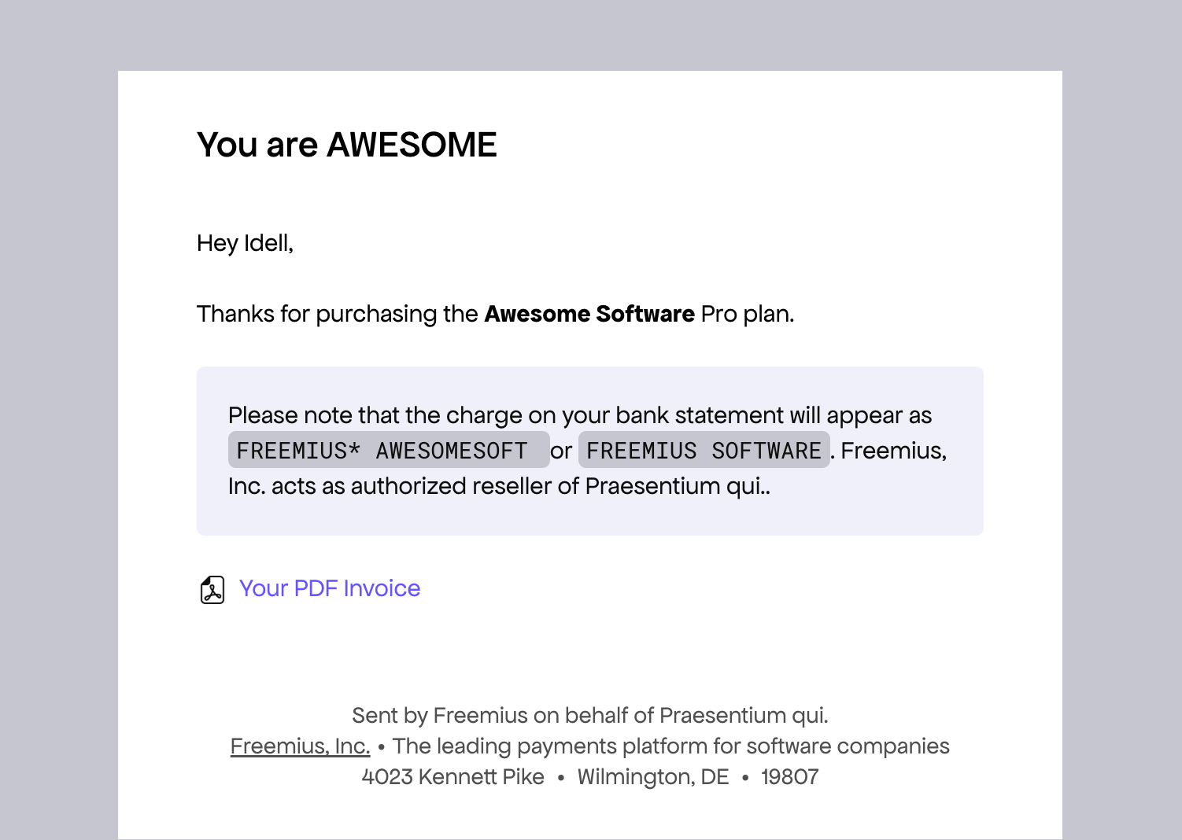
Task: Click the PDF document icon
Action: 212,589
